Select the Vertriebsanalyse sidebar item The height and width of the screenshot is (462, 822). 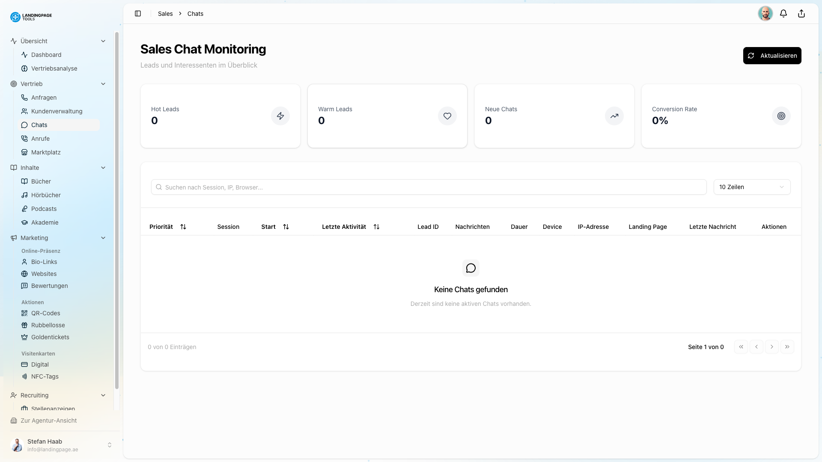(x=54, y=68)
